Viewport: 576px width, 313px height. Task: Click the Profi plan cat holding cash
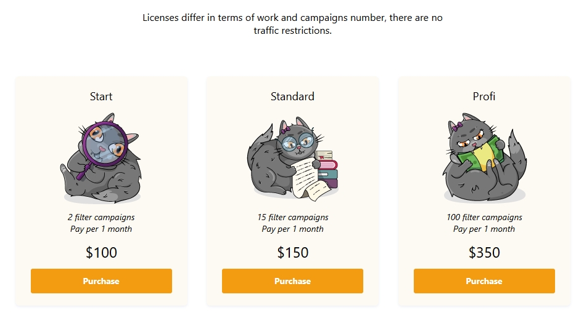point(484,157)
